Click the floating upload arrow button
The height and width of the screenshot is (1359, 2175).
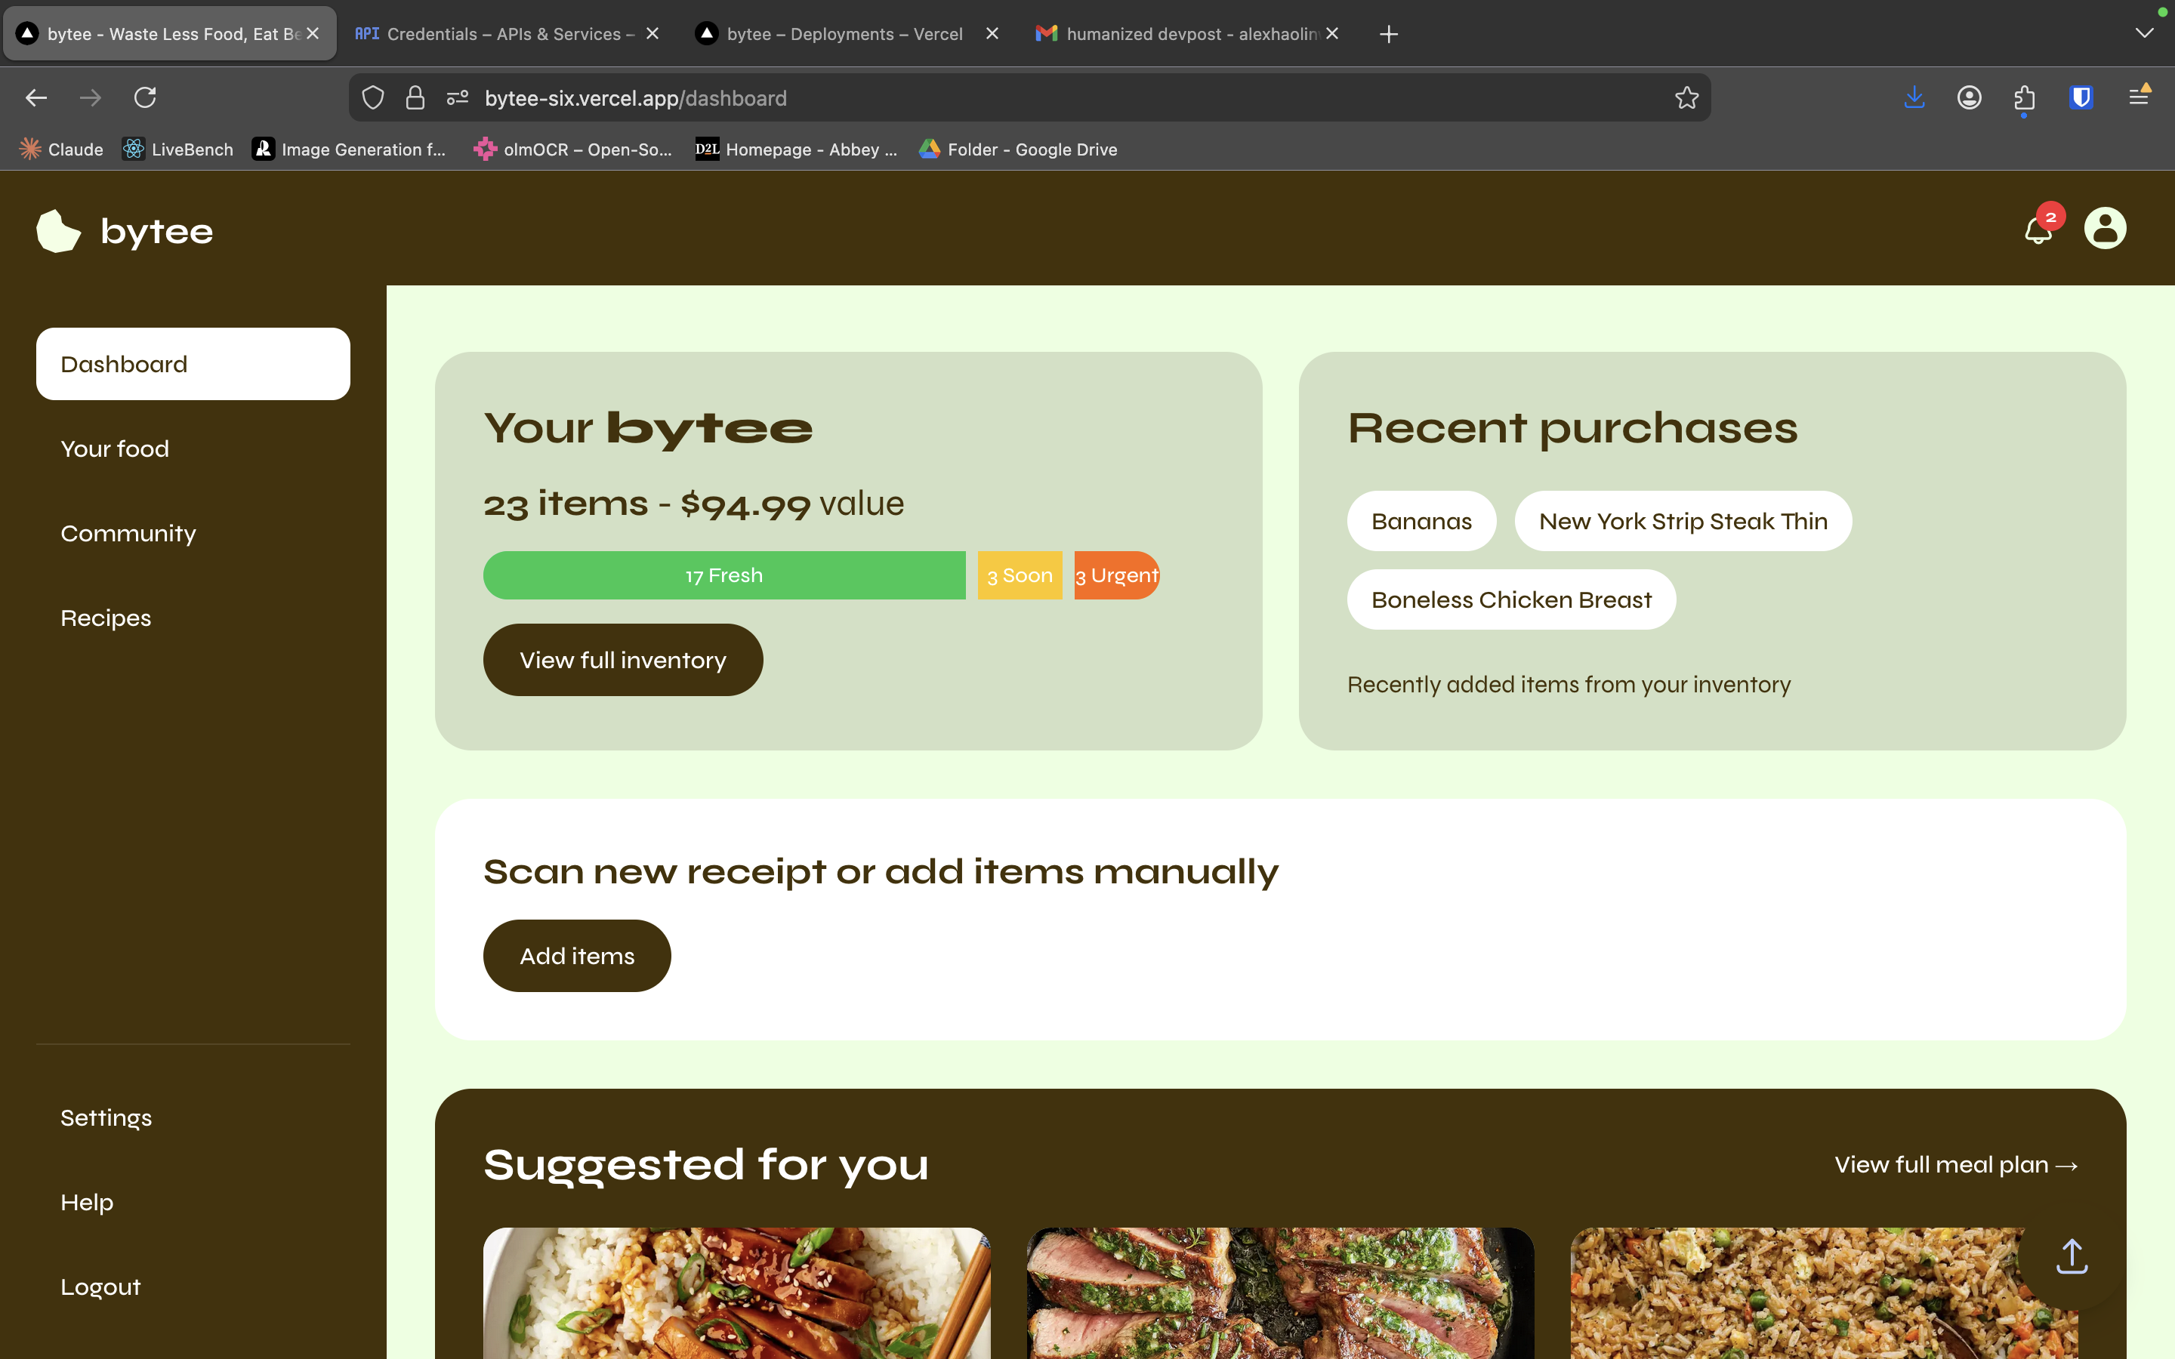tap(2071, 1256)
